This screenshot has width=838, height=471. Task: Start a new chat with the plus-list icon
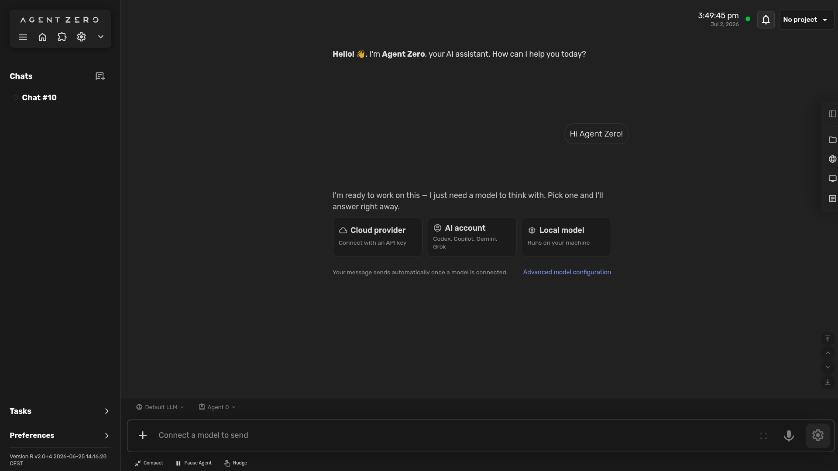tap(100, 76)
